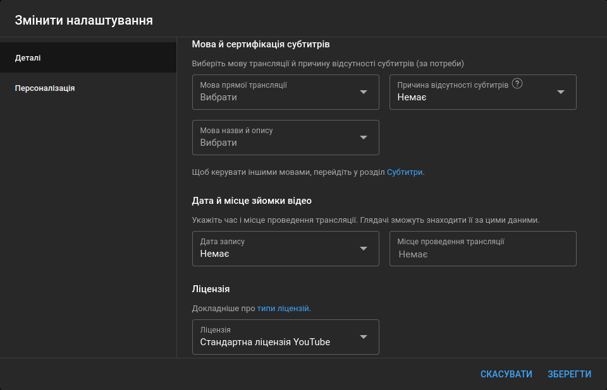The width and height of the screenshot is (607, 390).
Task: Click the arrow in Мова прямої трансляції field
Action: tap(364, 92)
